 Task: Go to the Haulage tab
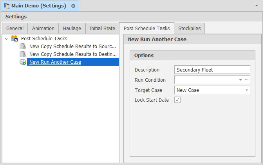(72, 28)
